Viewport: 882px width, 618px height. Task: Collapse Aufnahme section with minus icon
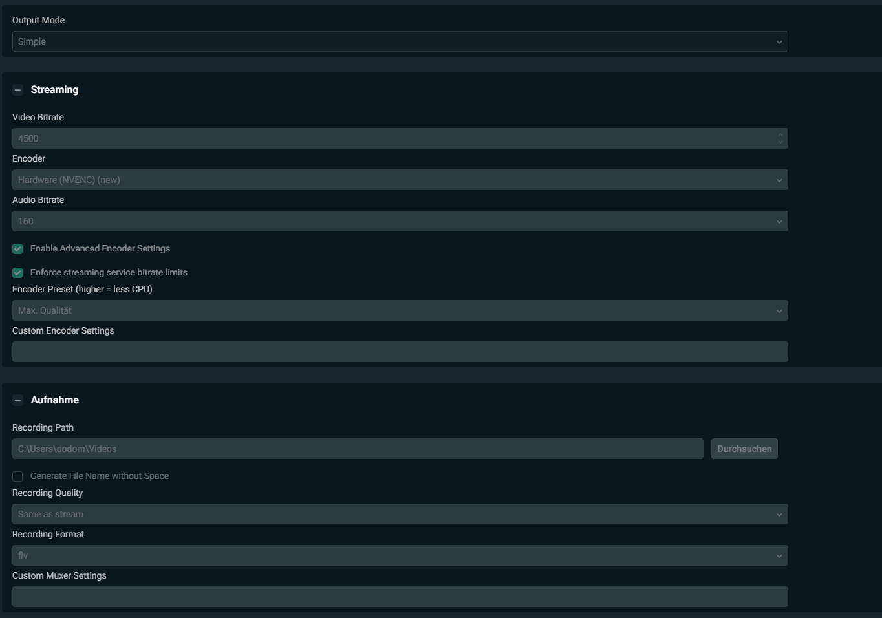[17, 400]
